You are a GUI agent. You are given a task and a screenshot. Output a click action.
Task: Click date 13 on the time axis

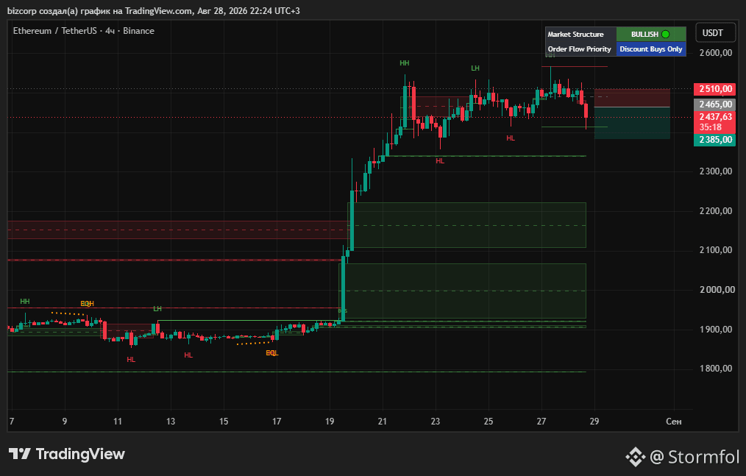pos(171,422)
